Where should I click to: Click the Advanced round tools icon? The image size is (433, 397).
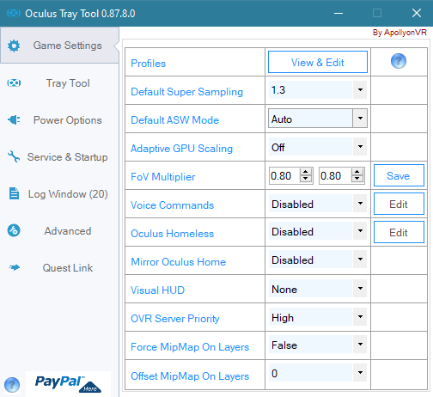pyautogui.click(x=14, y=230)
